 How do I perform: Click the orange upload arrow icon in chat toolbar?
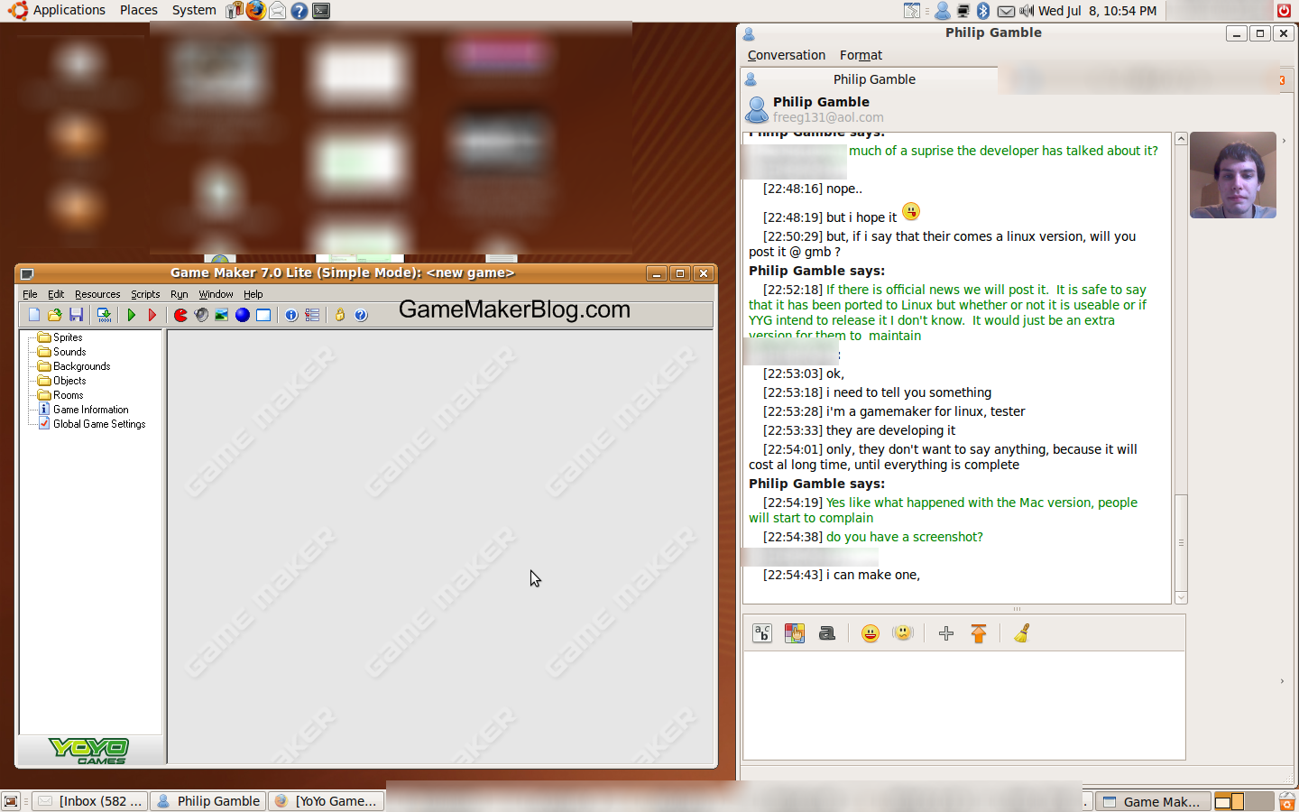[979, 633]
